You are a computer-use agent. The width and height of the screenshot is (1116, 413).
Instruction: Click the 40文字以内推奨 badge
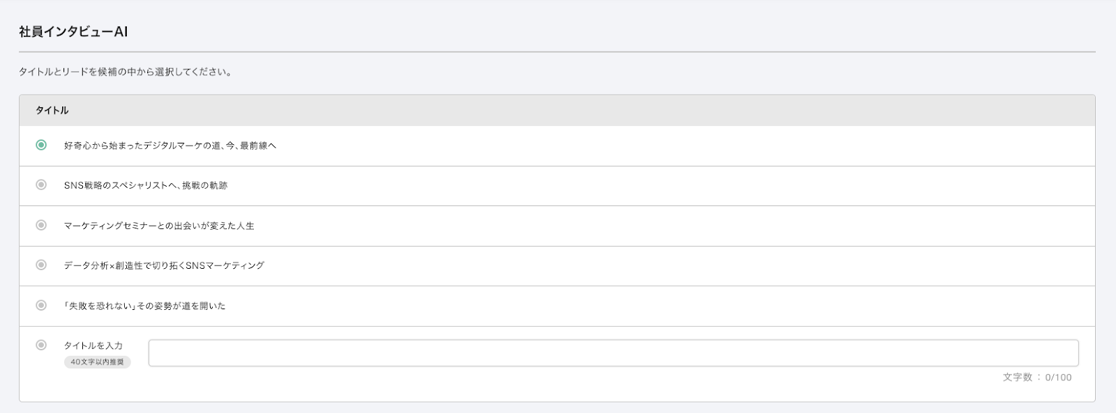tap(97, 362)
